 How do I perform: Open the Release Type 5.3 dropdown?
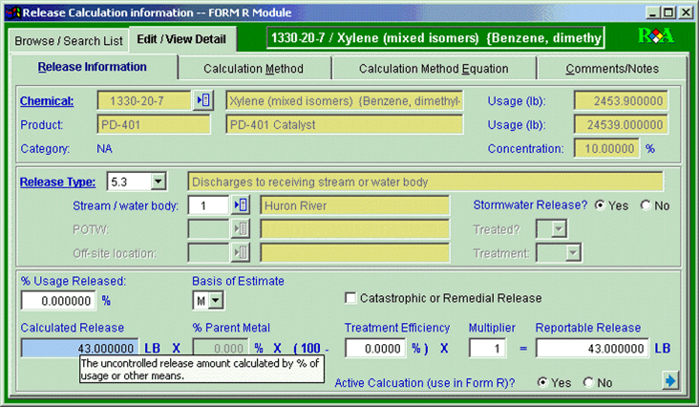coord(158,181)
